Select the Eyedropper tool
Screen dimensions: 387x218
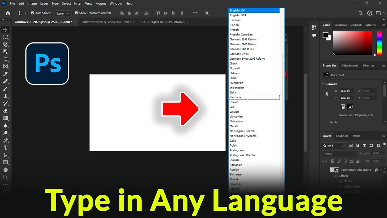coord(5,74)
